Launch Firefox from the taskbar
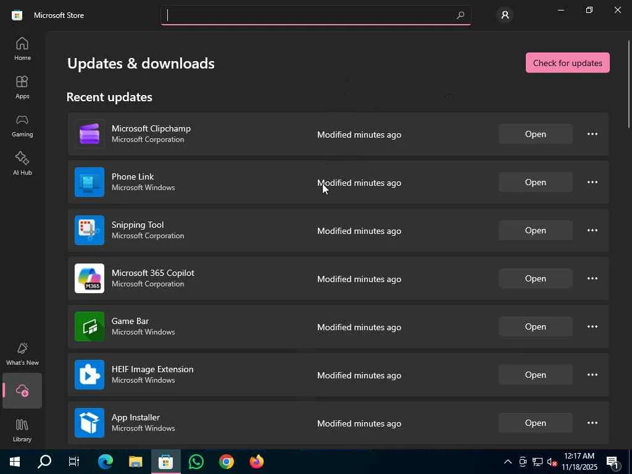The height and width of the screenshot is (474, 632). coord(256,462)
